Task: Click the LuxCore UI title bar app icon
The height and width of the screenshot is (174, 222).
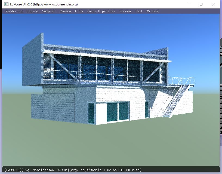Action: tap(6, 4)
